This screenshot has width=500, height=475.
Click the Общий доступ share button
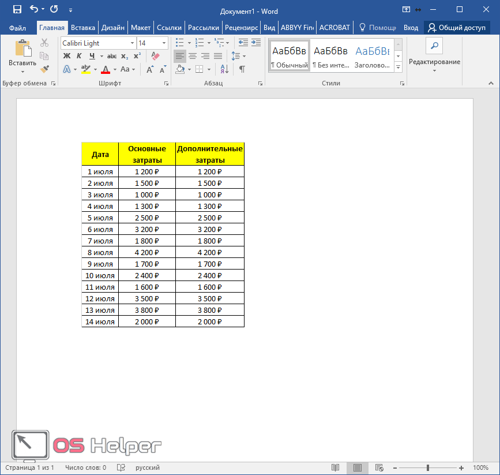coord(456,27)
